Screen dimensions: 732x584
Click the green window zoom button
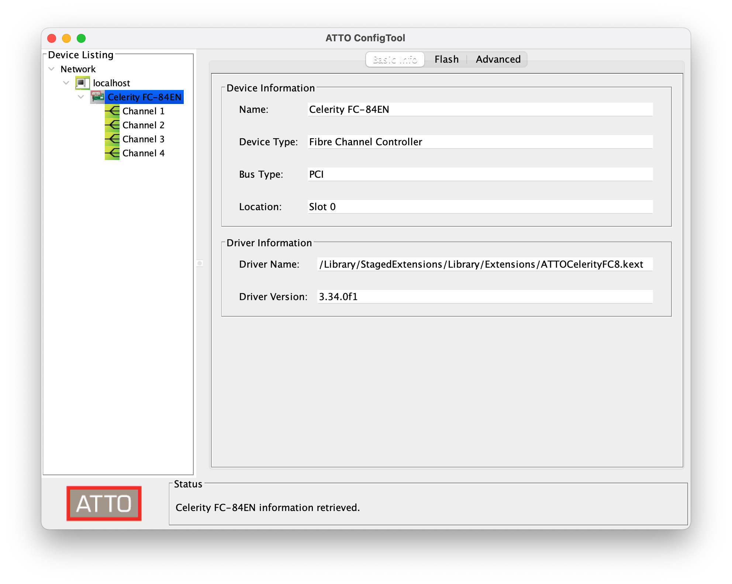[81, 38]
